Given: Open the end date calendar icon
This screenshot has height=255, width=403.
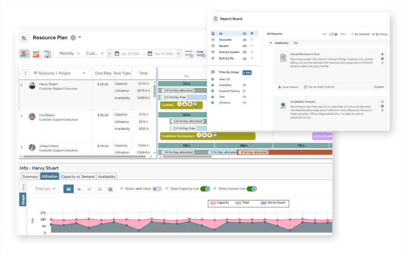Looking at the screenshot, I should (x=150, y=54).
